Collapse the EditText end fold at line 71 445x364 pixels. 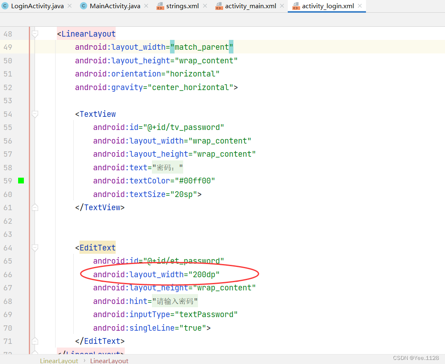pos(35,341)
